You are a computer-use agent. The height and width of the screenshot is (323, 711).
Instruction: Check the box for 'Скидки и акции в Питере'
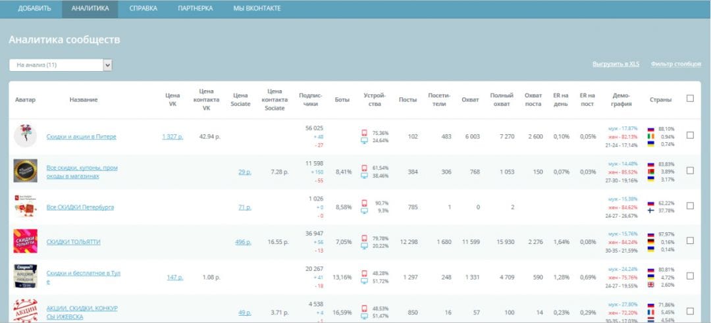click(x=690, y=135)
